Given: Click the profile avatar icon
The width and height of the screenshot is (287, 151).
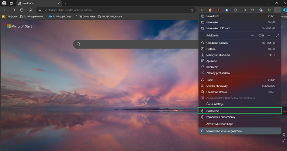Looking at the screenshot, I should tap(4, 3).
